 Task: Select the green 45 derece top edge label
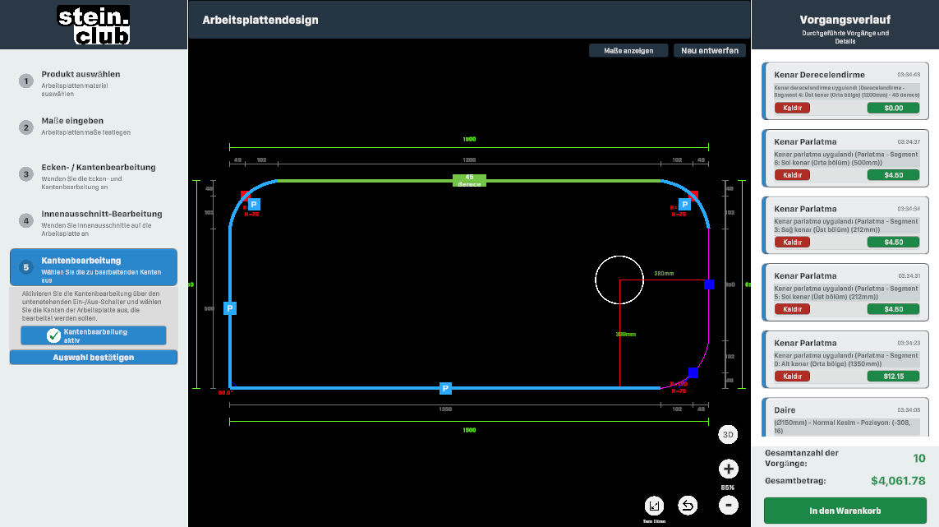[469, 180]
